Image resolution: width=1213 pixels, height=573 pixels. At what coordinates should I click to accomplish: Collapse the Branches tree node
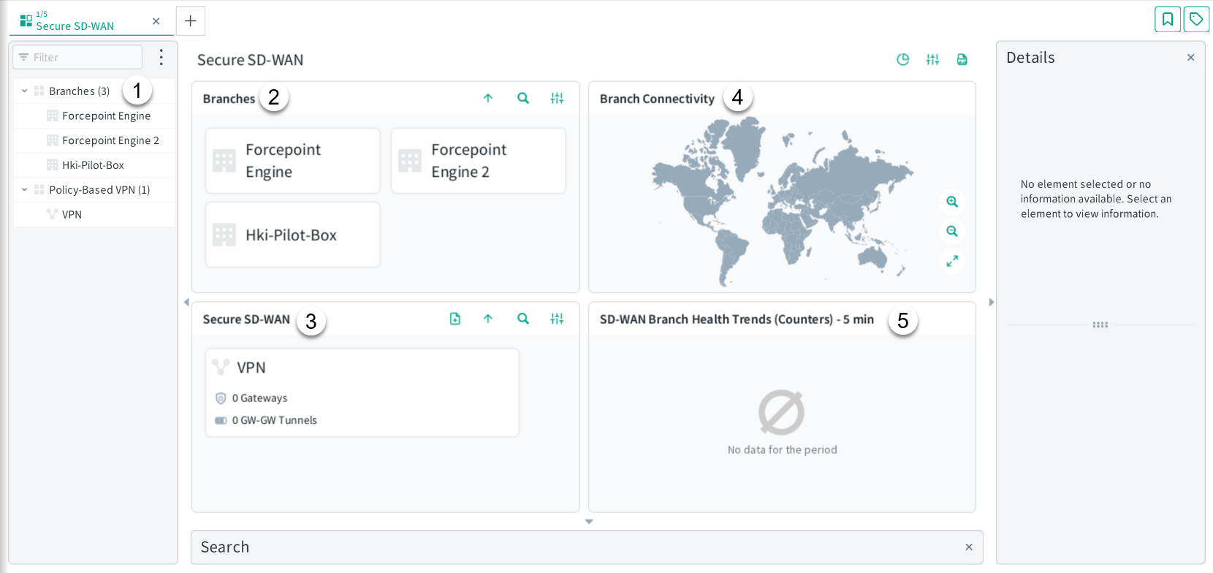[x=25, y=91]
